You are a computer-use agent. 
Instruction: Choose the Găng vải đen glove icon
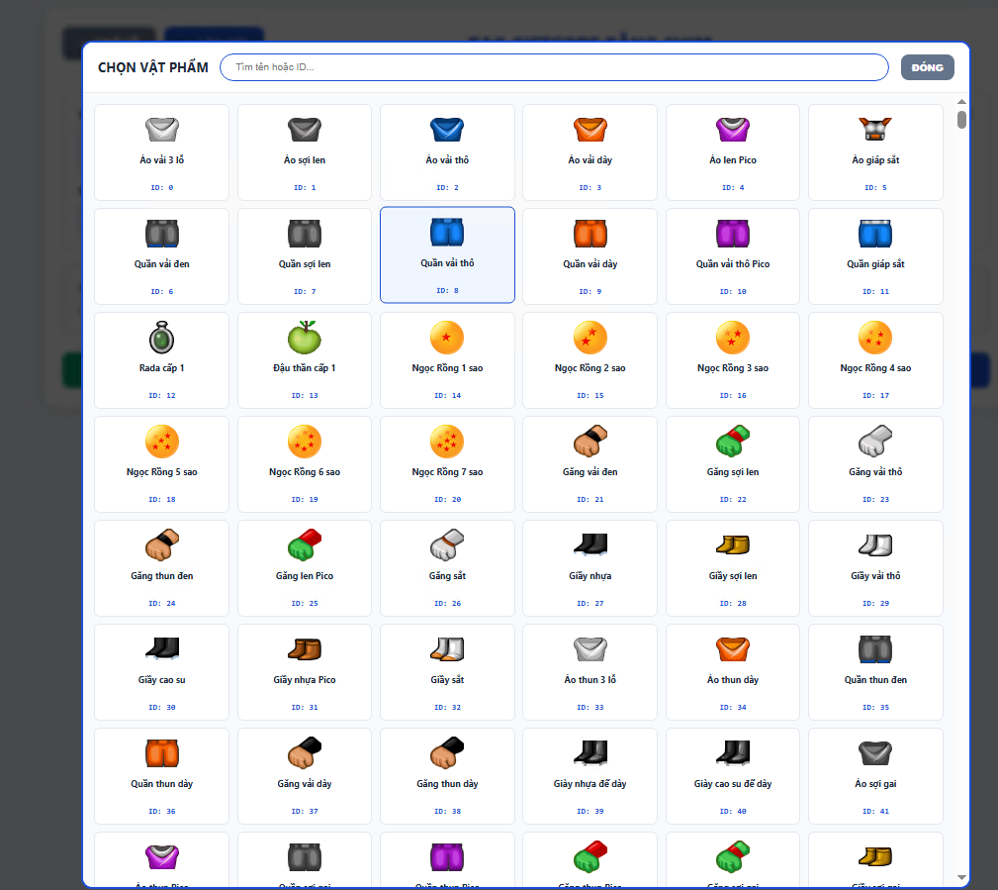click(590, 441)
